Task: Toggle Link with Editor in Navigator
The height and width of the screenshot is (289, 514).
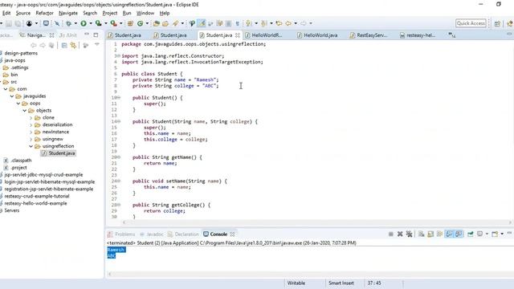Action: point(73,45)
